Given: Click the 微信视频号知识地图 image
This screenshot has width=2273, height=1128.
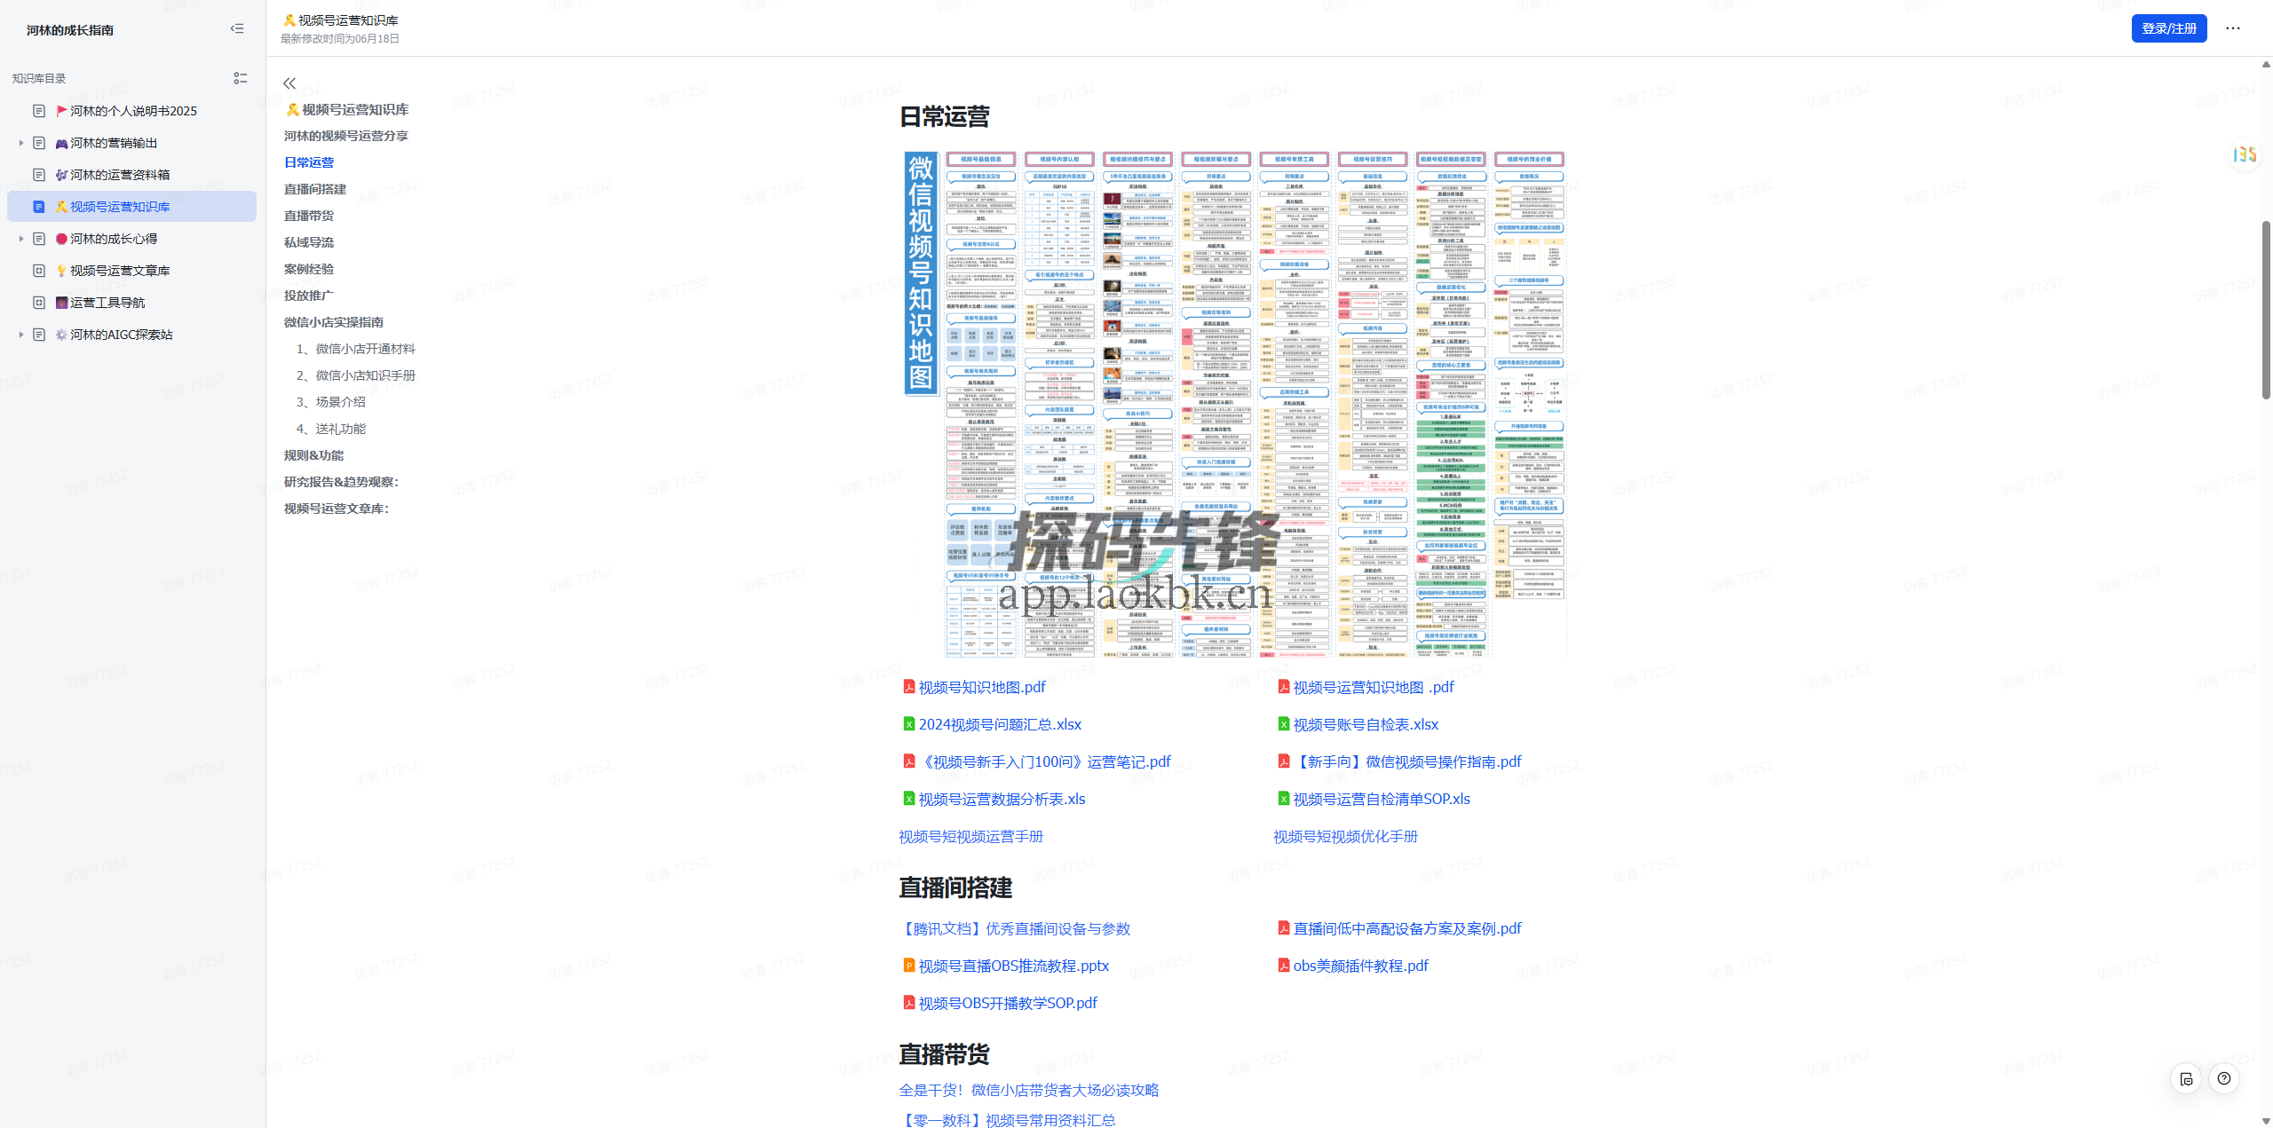Looking at the screenshot, I should point(1234,404).
